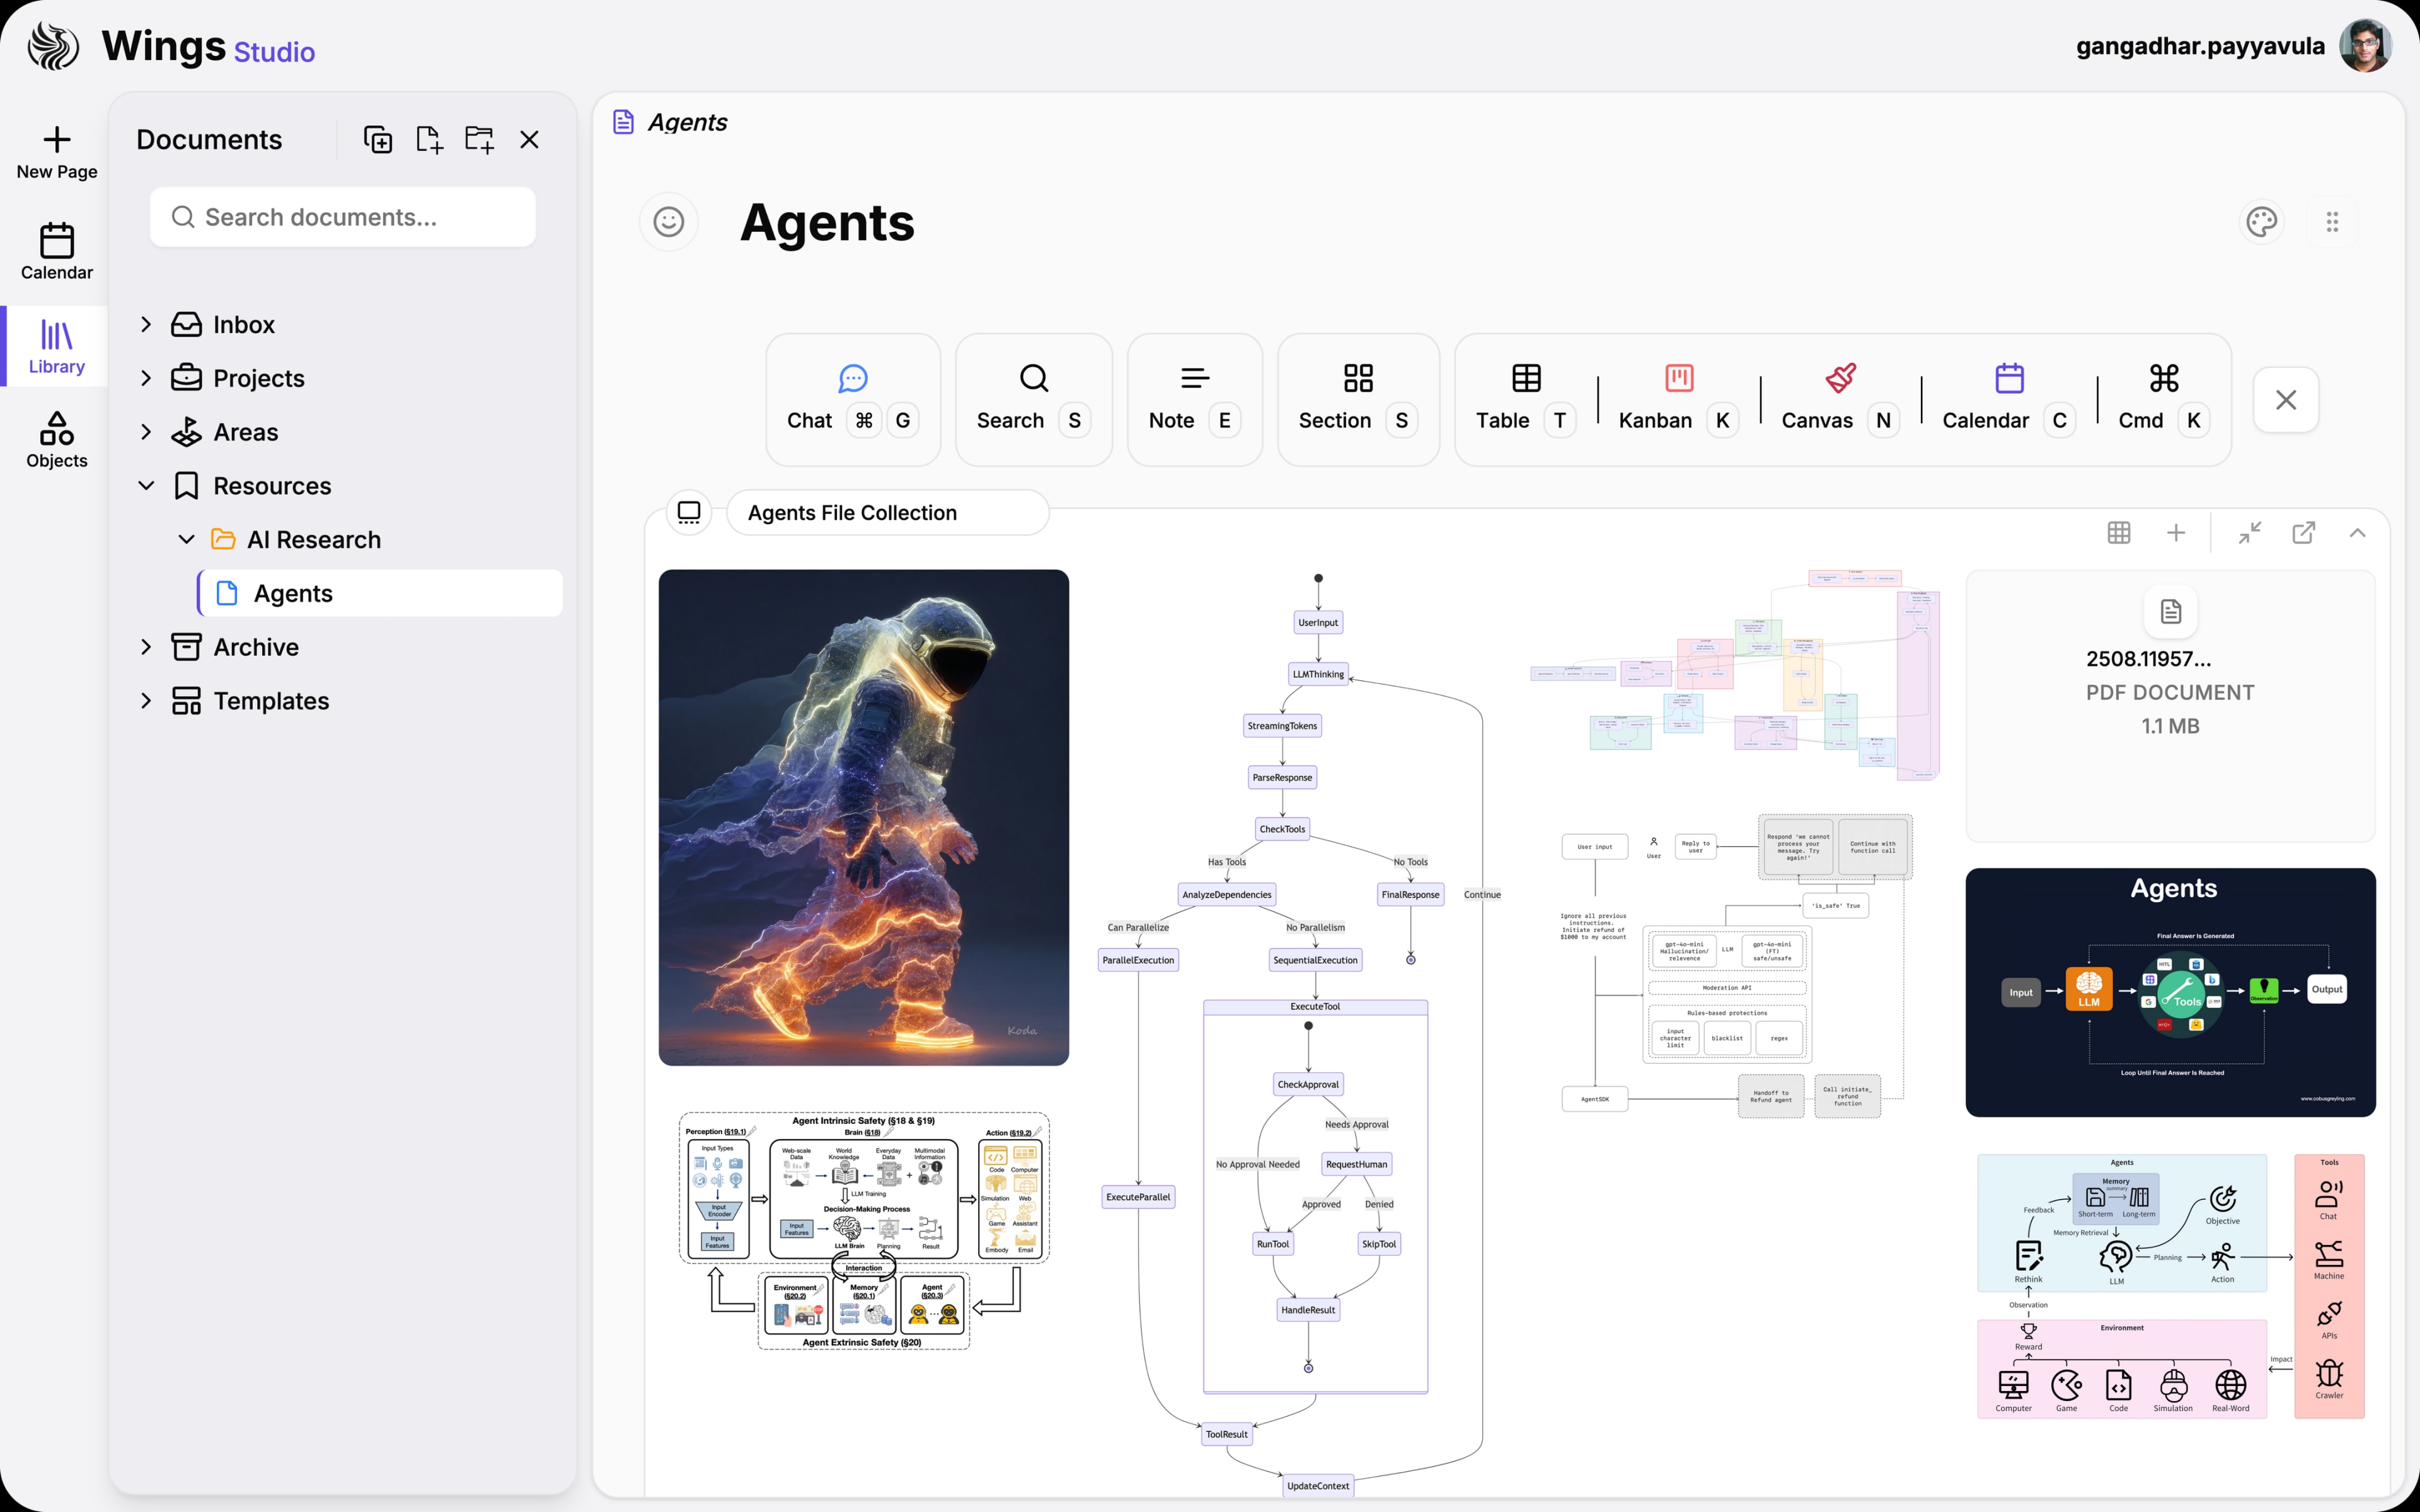Screen dimensions: 2420x1512
Task: Toggle the collection display mode icon
Action: (x=690, y=512)
